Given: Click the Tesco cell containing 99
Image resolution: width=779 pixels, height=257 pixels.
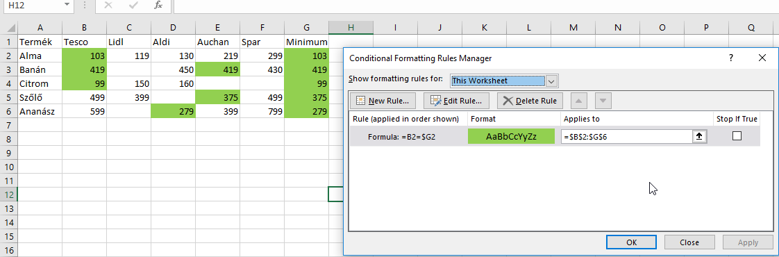Looking at the screenshot, I should [85, 83].
